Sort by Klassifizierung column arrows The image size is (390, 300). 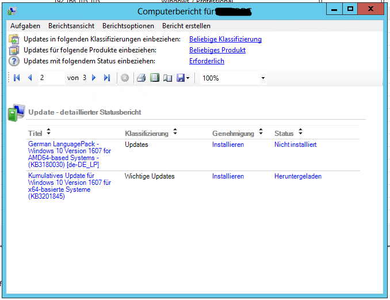(175, 132)
